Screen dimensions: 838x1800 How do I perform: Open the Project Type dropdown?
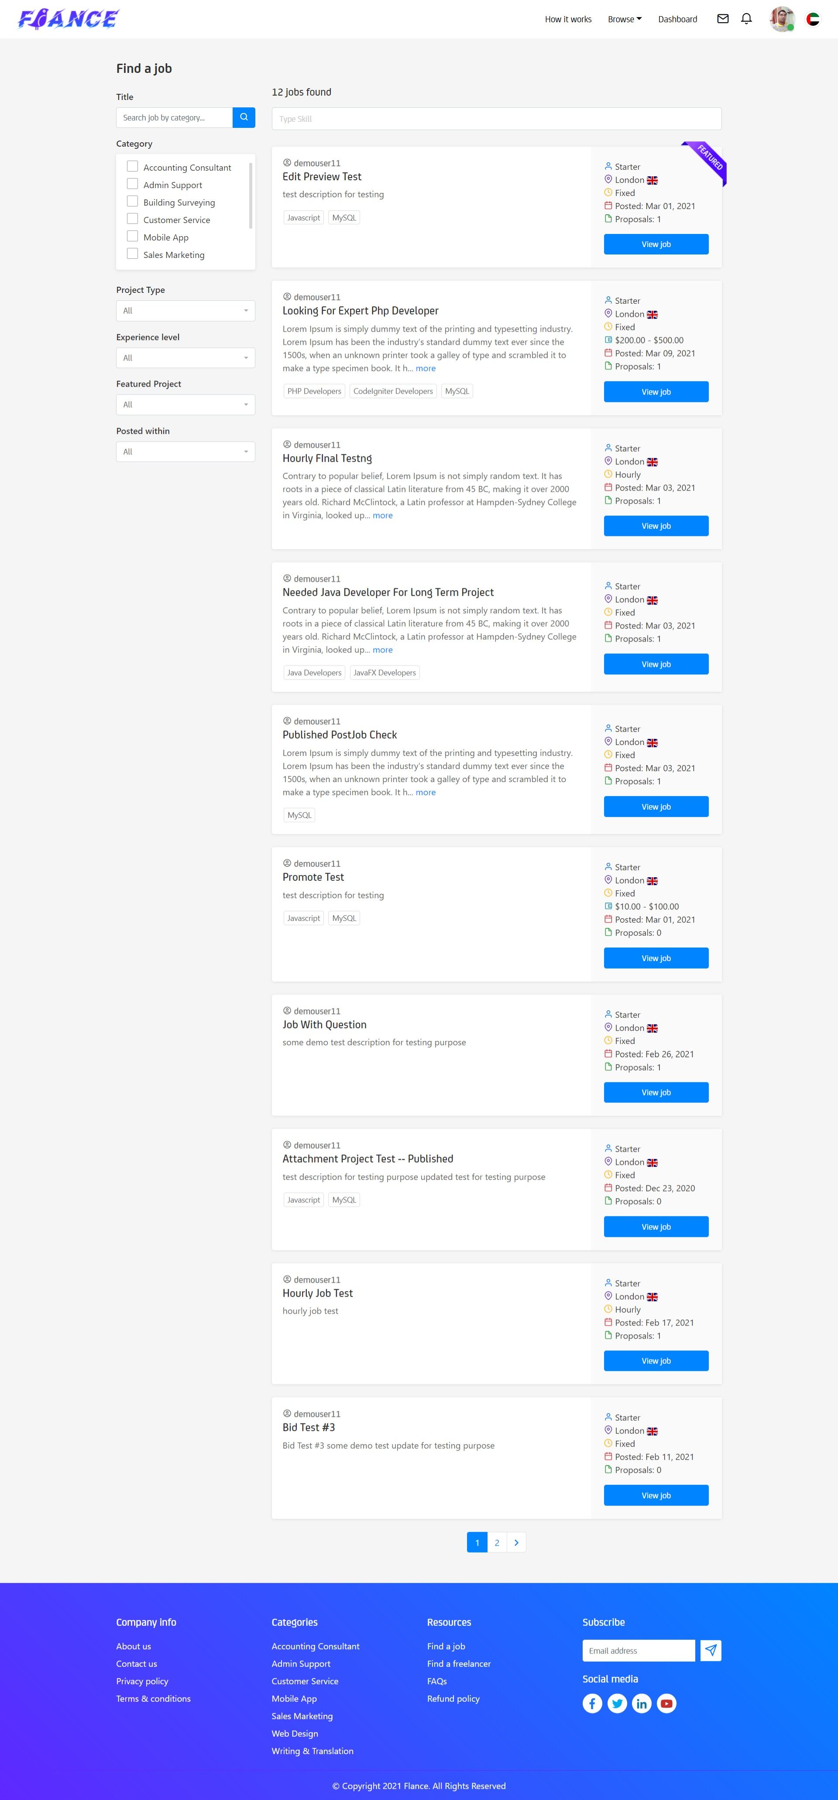pos(185,311)
